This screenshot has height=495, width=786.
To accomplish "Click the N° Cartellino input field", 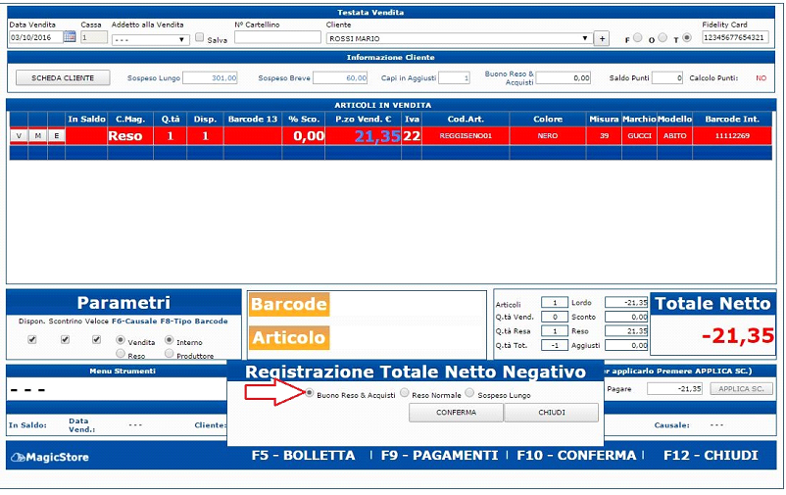I will (277, 37).
